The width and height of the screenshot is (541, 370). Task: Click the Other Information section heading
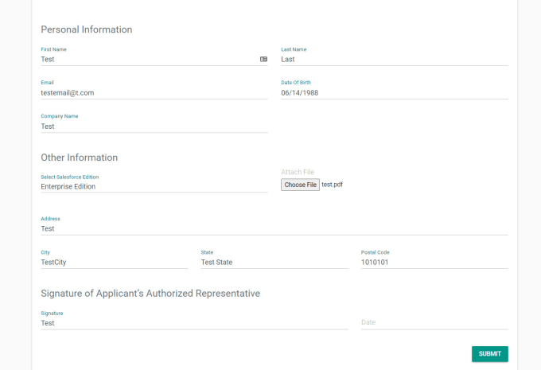(80, 158)
